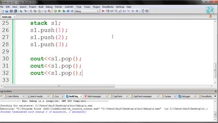Open the Build menu

point(41,7)
